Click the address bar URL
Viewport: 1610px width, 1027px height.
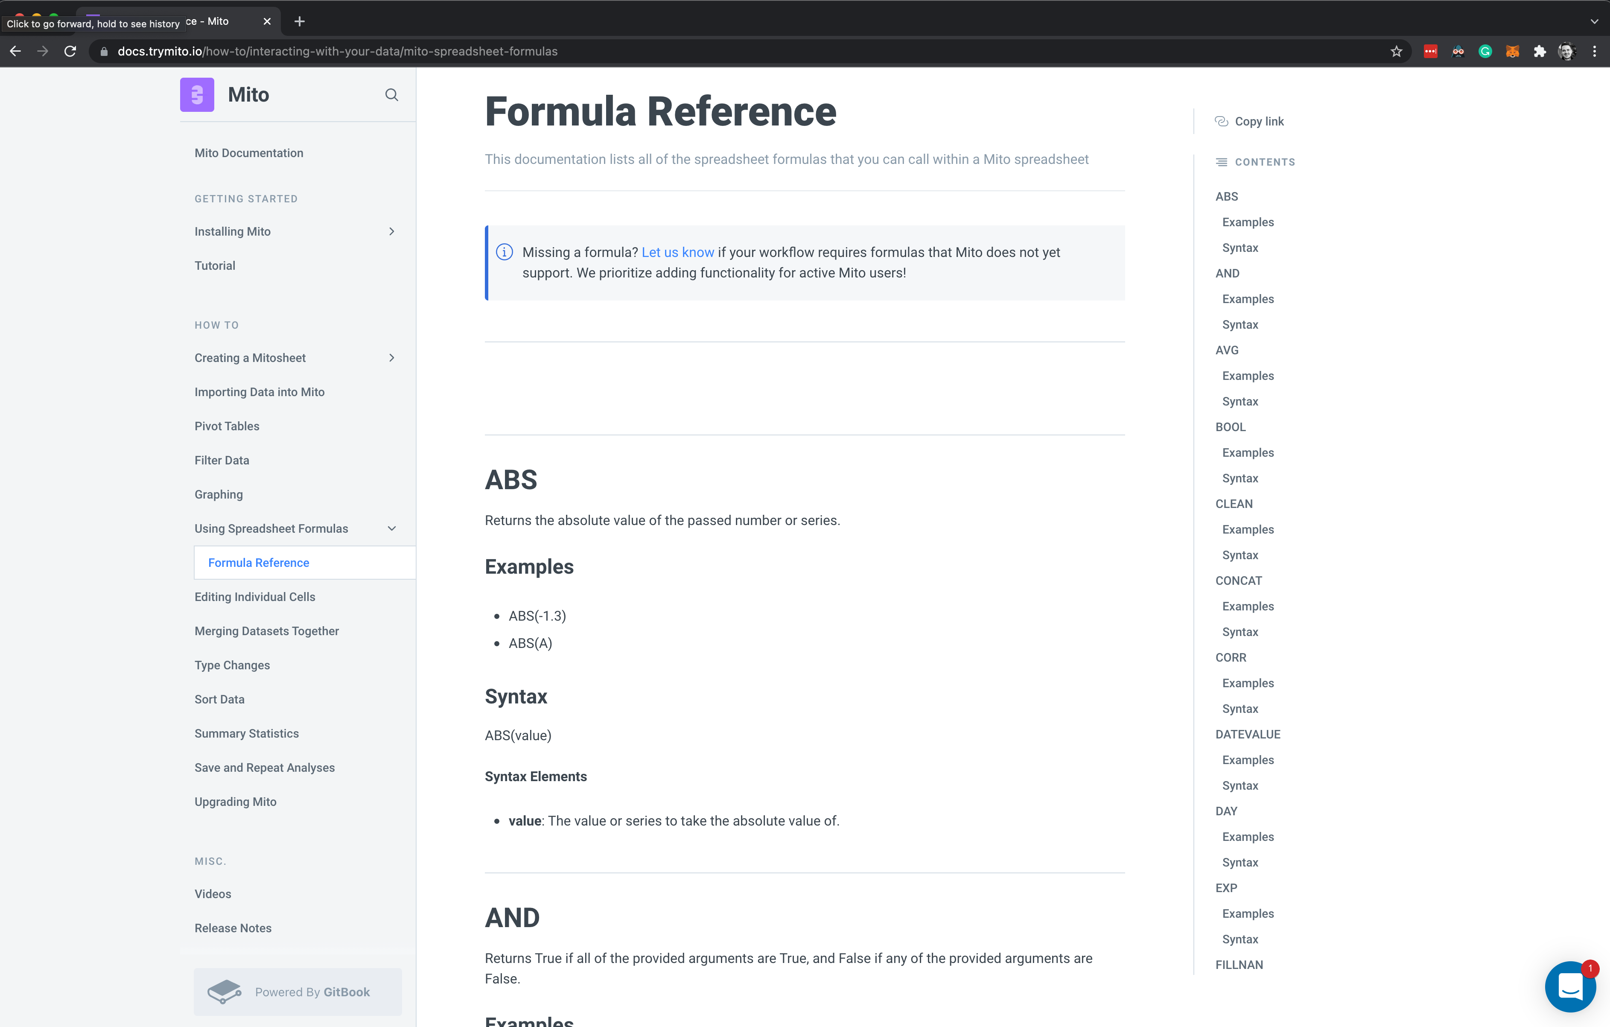[337, 52]
